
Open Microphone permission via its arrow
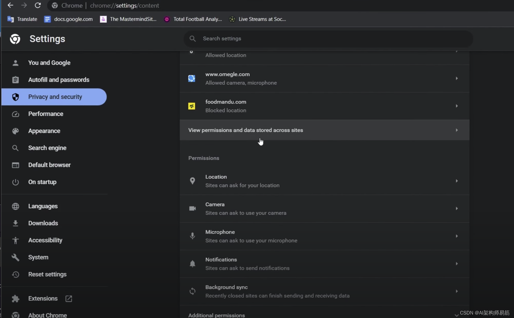(457, 236)
